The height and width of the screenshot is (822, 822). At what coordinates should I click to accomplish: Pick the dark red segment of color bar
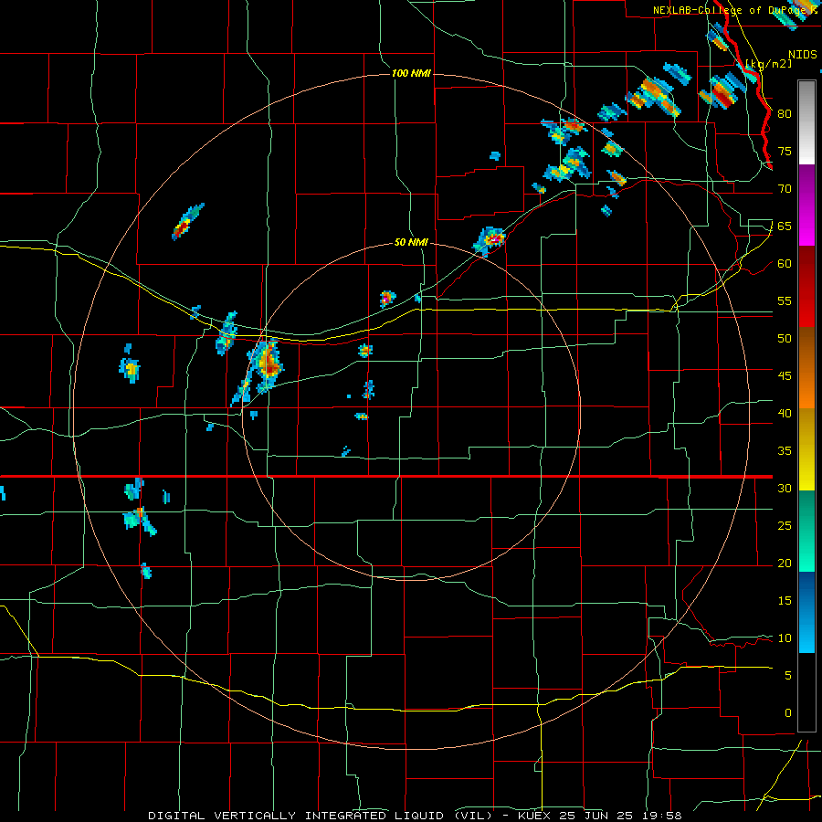pyautogui.click(x=806, y=286)
